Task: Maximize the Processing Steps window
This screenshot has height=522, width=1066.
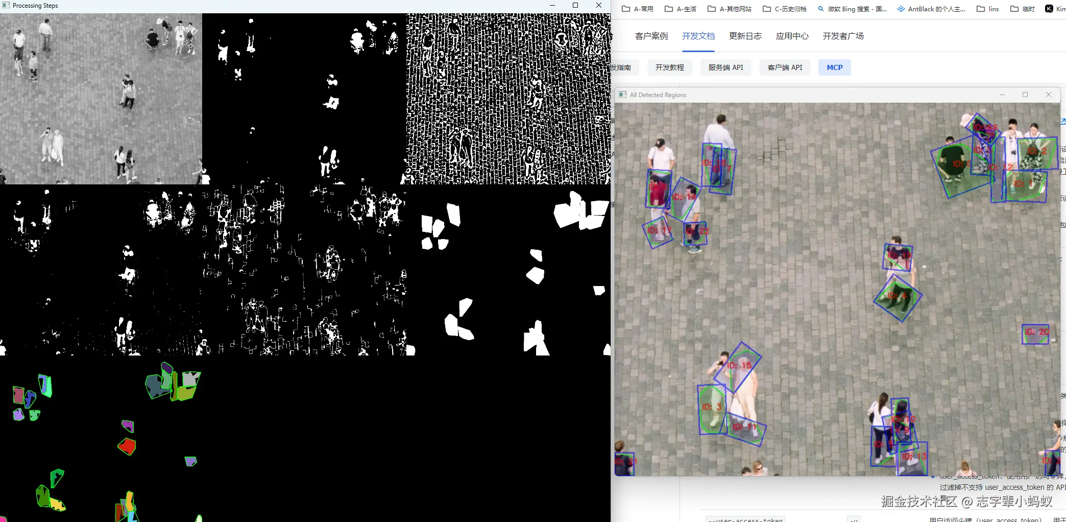Action: (x=575, y=5)
